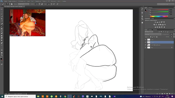The image size is (175, 98).
Task: Open the brush preset picker
Action: (8, 4)
